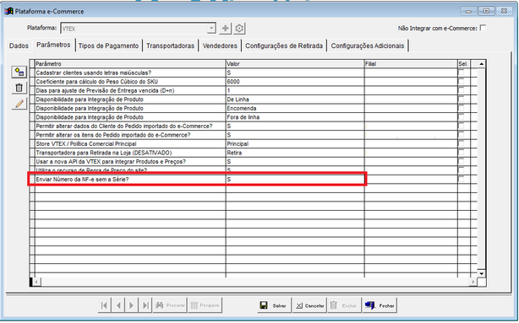Click the Salvar button
This screenshot has height=323, width=519.
click(x=274, y=305)
